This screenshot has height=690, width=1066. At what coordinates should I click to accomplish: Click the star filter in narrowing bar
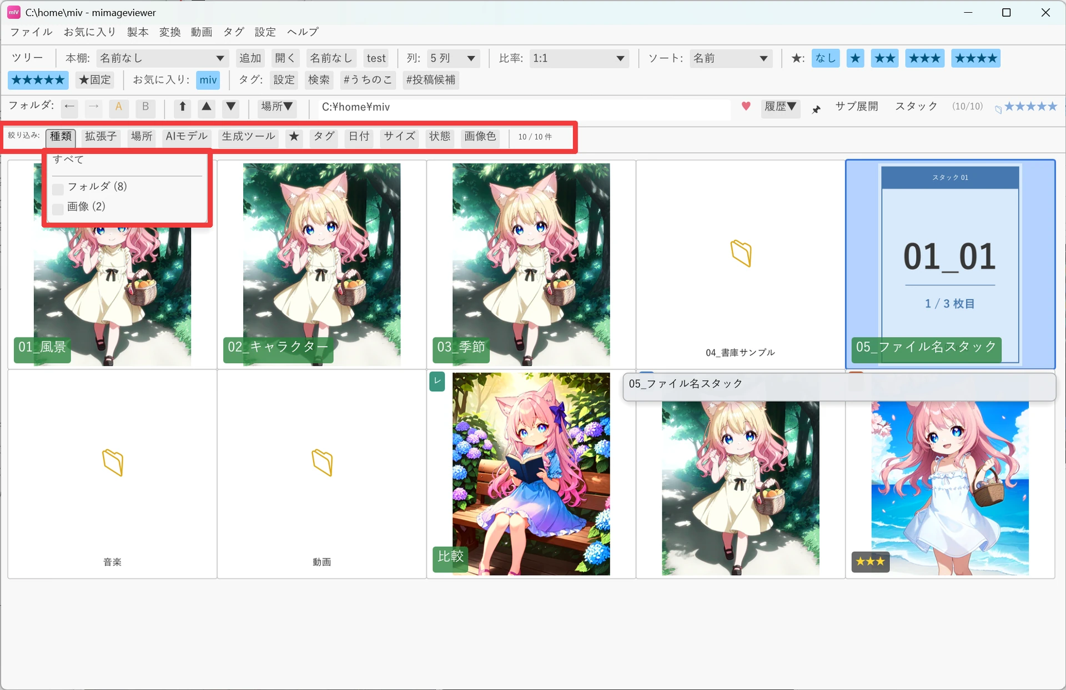(294, 137)
